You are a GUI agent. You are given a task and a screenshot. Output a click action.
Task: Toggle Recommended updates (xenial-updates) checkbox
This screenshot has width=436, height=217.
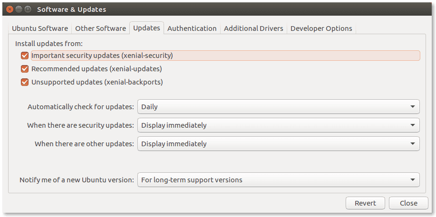(25, 69)
